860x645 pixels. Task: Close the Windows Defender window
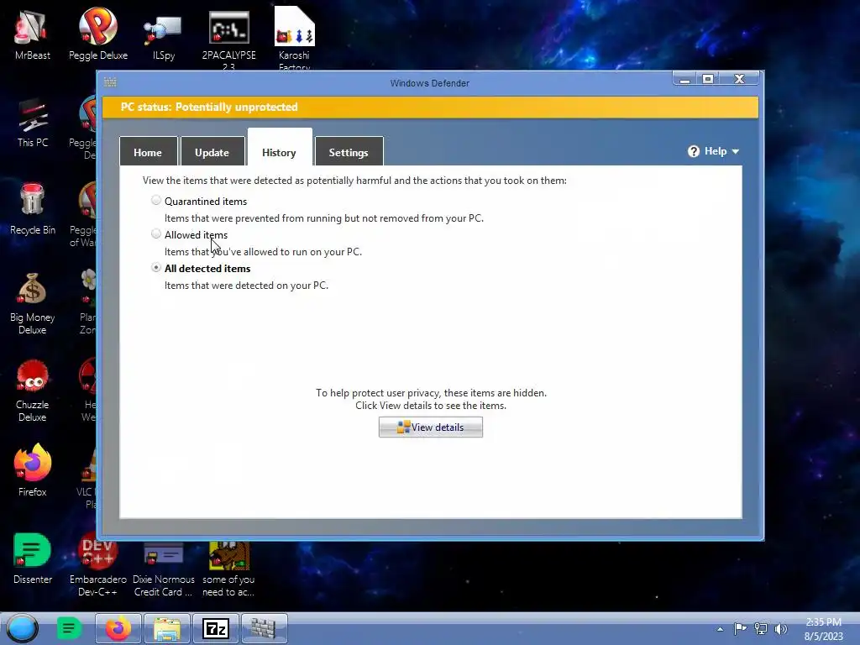739,79
